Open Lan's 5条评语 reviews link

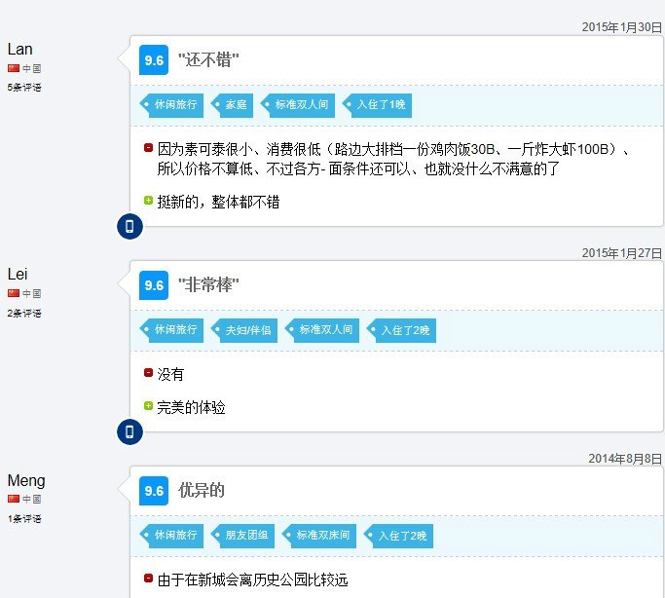tap(24, 88)
